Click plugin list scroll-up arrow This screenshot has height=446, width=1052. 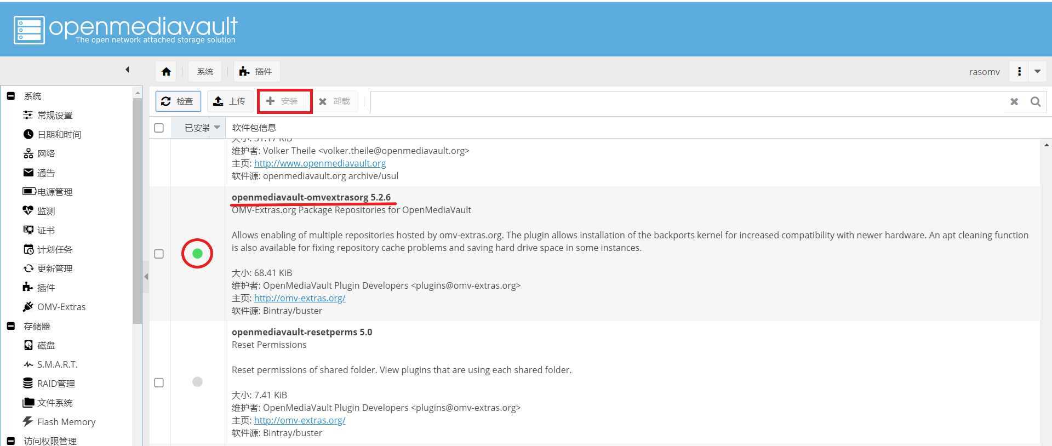(x=1047, y=145)
